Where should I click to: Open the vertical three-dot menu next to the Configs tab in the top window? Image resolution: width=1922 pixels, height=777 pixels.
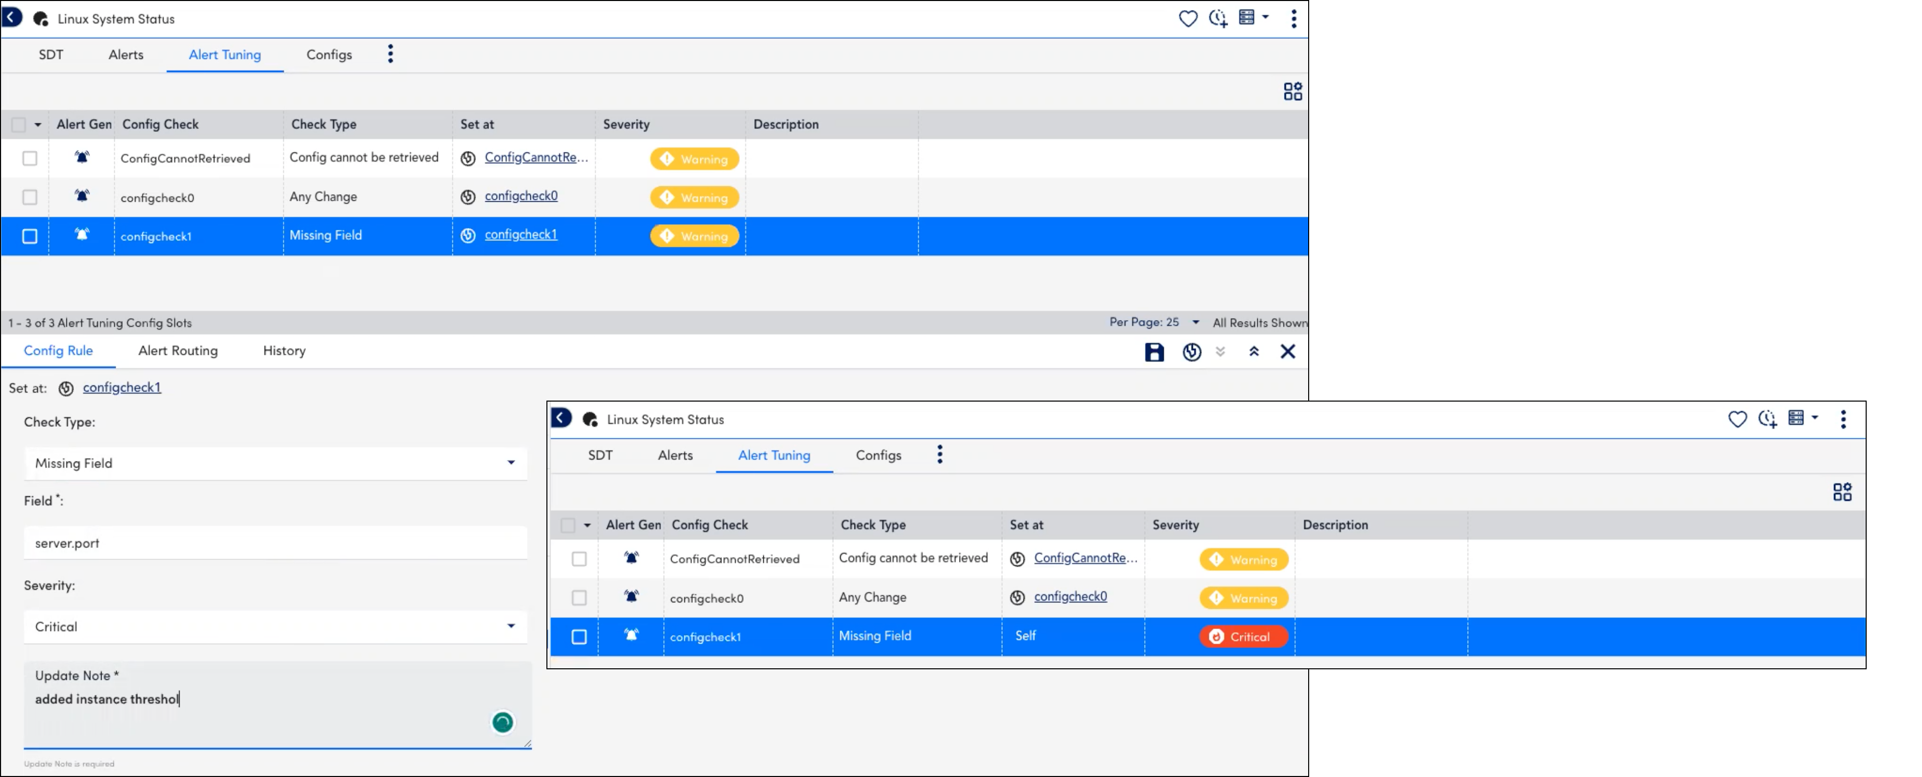tap(390, 54)
